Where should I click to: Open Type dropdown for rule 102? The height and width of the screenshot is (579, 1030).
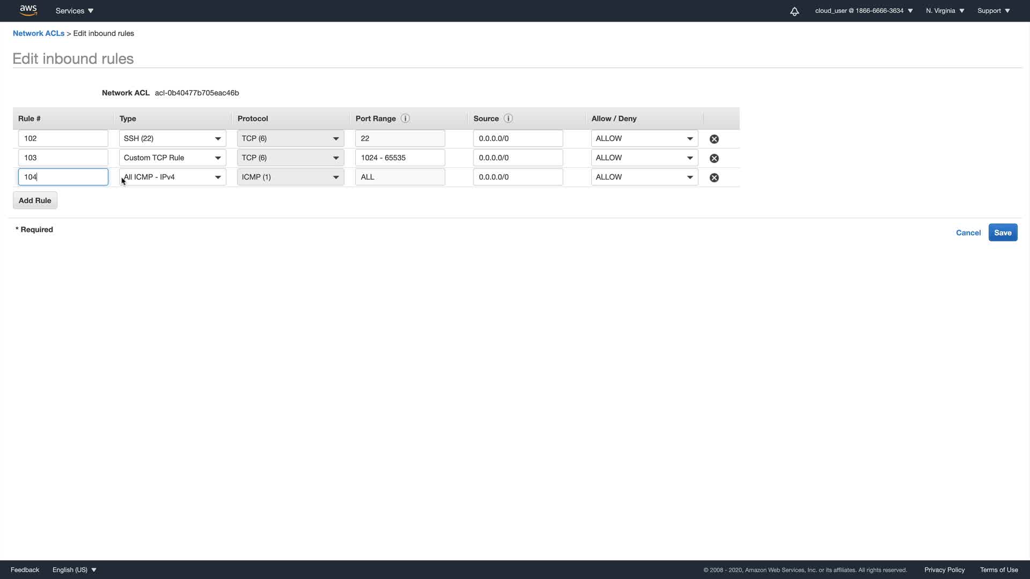point(172,138)
